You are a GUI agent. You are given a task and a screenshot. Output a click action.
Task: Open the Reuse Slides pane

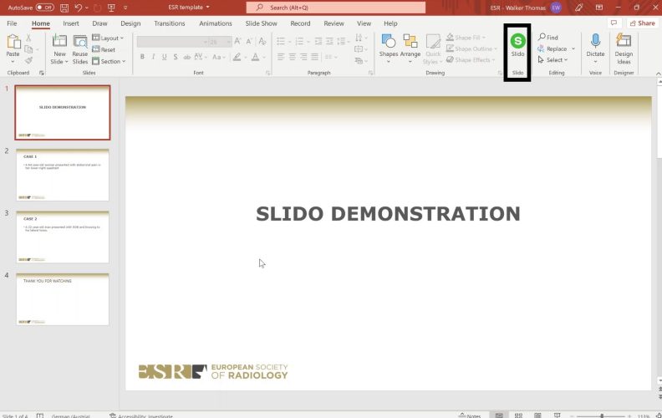[x=79, y=49]
